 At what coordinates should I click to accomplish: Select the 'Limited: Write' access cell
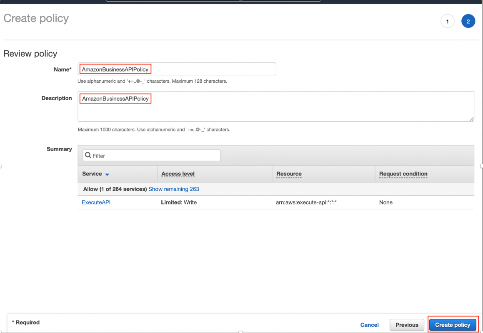pos(179,202)
